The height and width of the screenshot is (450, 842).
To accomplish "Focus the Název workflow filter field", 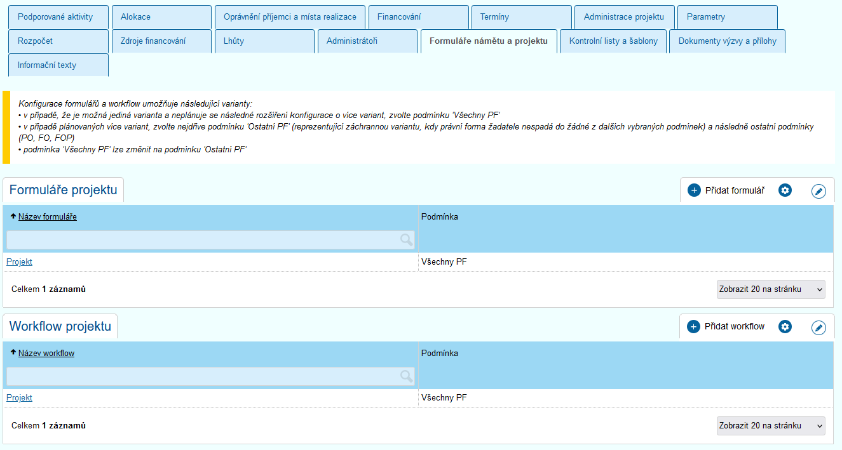I will tap(202, 376).
